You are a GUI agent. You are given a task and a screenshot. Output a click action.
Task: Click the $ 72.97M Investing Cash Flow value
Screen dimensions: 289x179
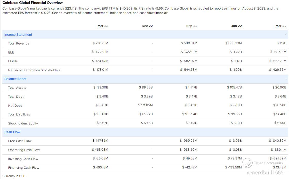[x=235, y=158]
